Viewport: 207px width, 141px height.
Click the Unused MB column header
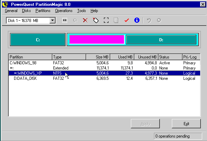pos(146,57)
